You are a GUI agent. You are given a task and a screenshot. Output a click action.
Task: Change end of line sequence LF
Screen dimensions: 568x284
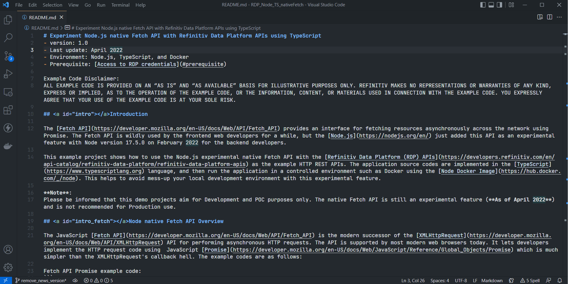coord(475,280)
